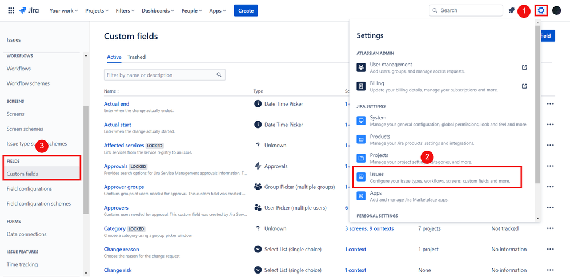The width and height of the screenshot is (570, 277).
Task: Click the Filter by name or description field
Action: coord(164,75)
